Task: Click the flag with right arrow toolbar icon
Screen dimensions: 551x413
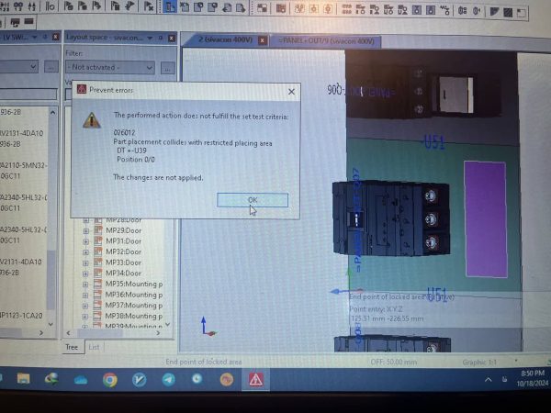Action: (96, 6)
